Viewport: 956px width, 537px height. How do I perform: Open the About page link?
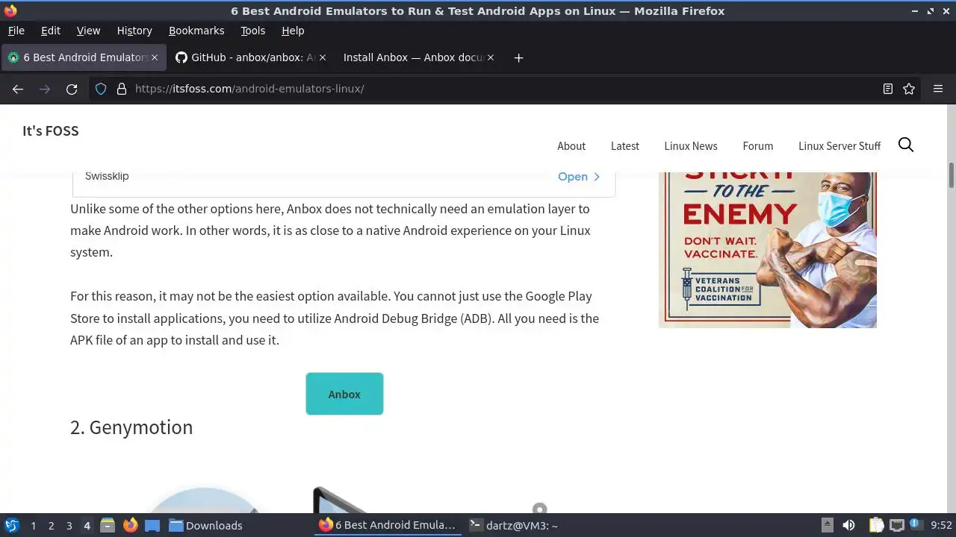click(571, 146)
